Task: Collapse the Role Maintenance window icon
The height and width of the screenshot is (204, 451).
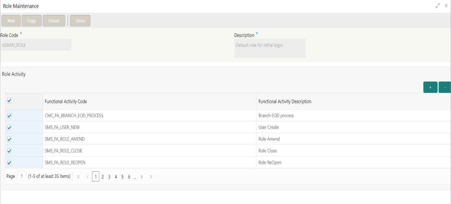Action: click(x=438, y=6)
